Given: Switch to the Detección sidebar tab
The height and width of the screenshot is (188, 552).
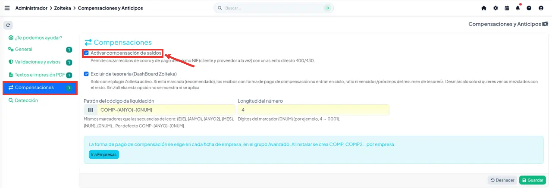Looking at the screenshot, I should [x=40, y=100].
